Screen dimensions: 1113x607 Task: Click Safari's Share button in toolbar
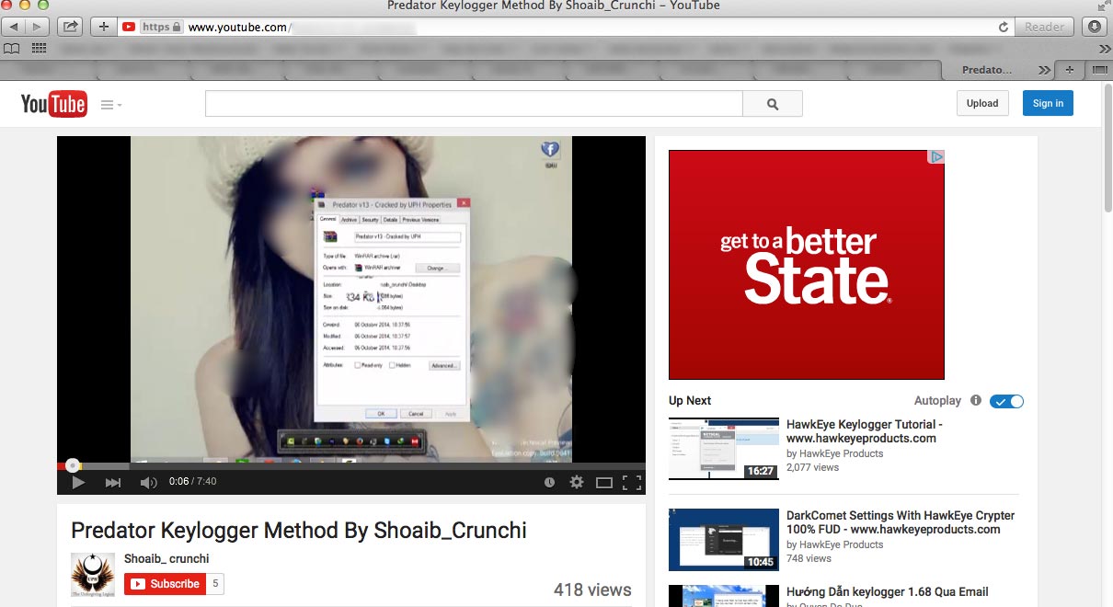click(x=70, y=27)
